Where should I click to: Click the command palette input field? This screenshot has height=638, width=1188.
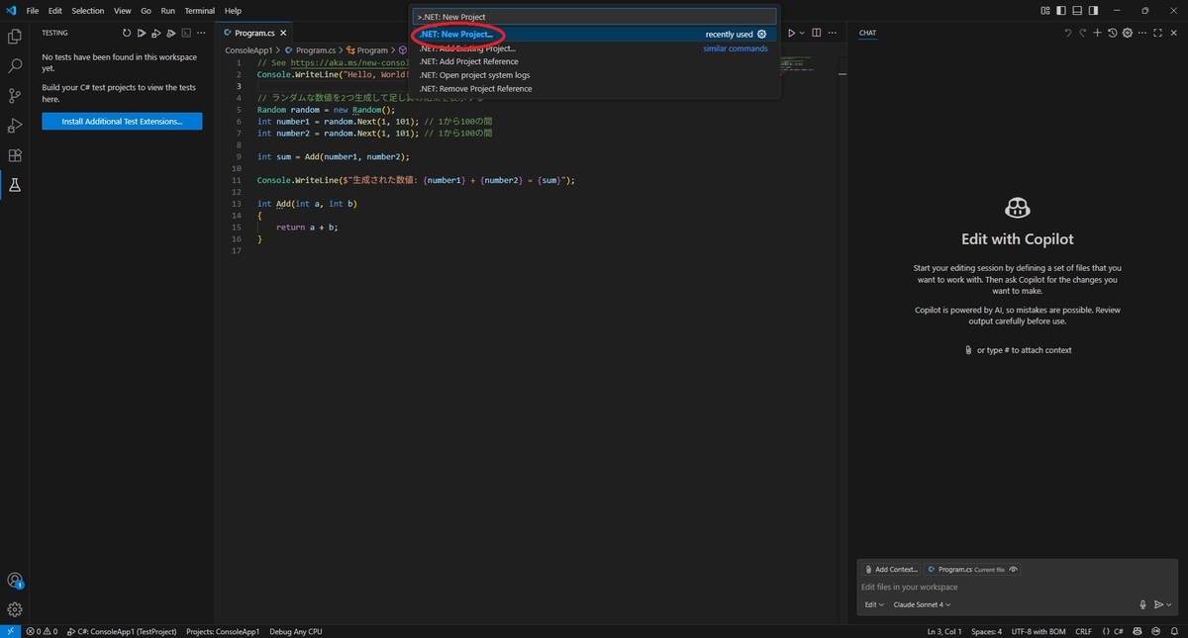[595, 17]
